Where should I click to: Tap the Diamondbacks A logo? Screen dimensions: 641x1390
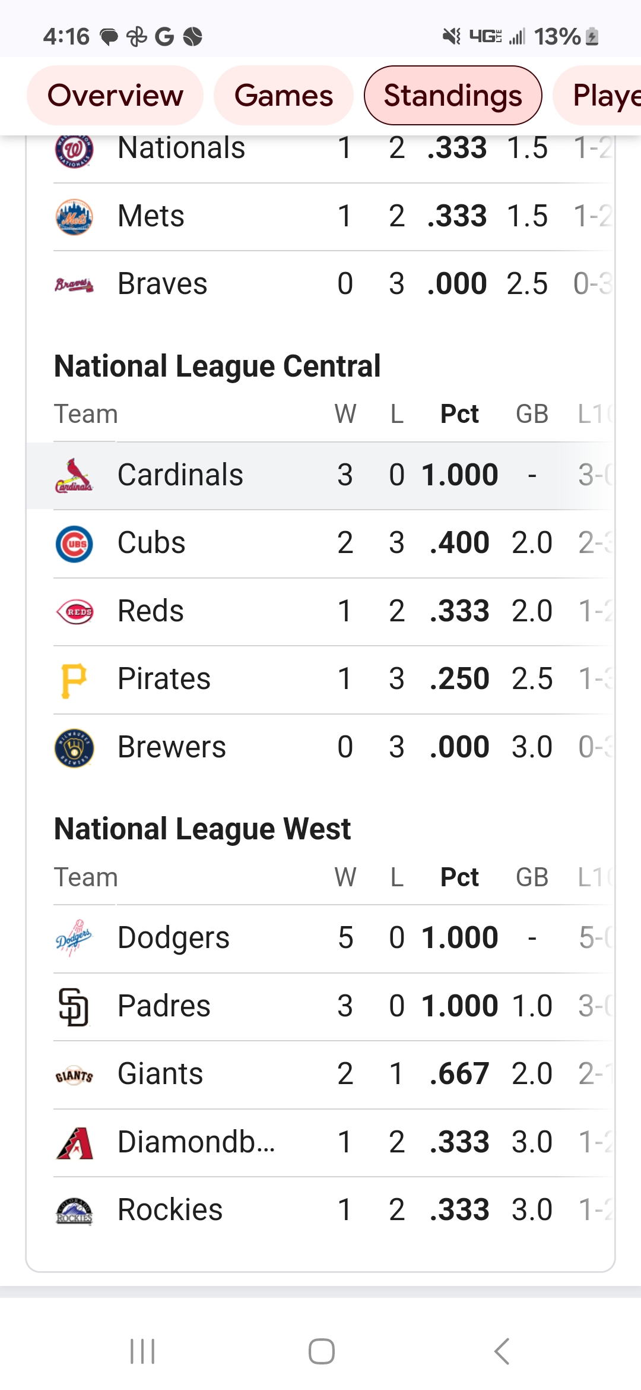(x=74, y=1143)
